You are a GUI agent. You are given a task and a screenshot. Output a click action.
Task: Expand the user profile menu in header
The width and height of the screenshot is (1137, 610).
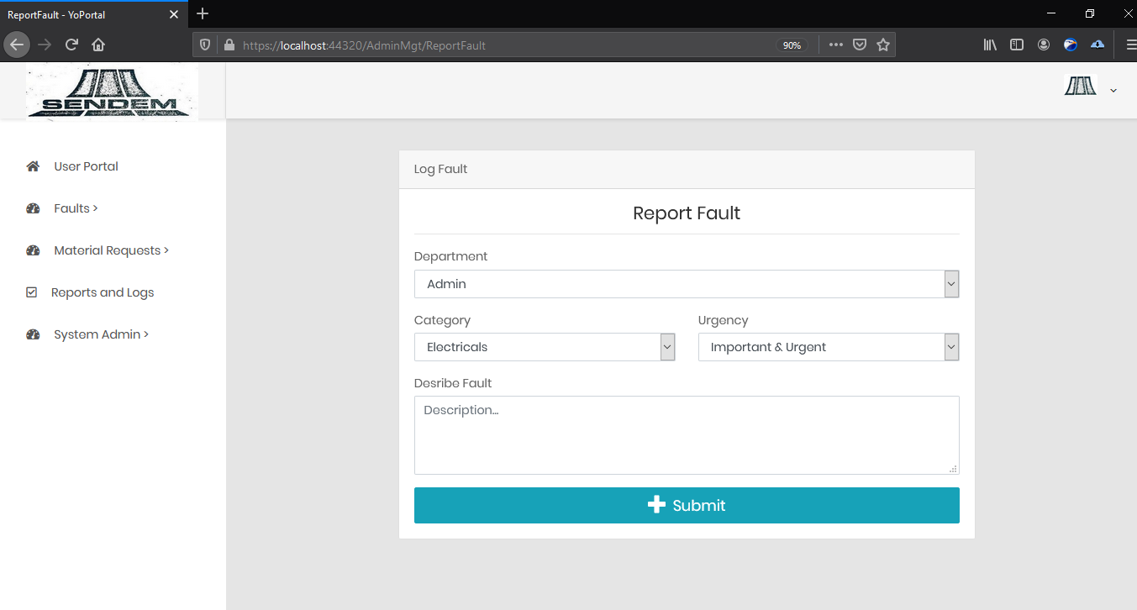pos(1113,90)
